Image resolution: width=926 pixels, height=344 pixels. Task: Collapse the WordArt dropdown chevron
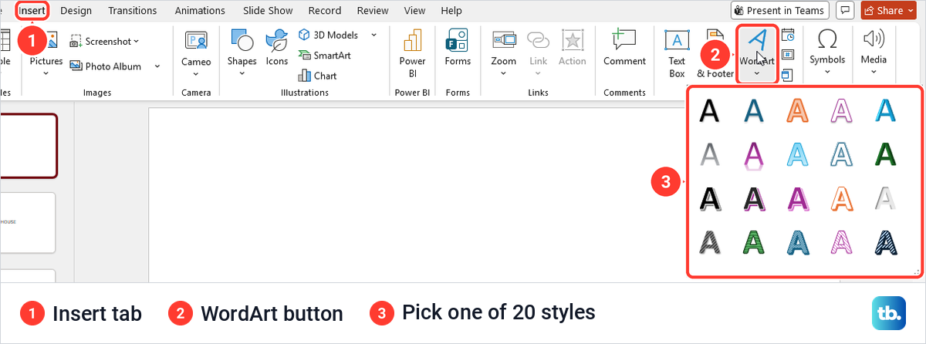point(756,74)
